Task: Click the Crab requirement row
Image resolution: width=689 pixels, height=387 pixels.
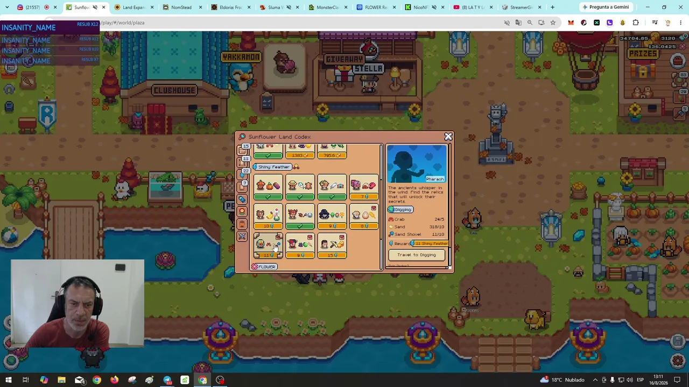Action: (417, 219)
